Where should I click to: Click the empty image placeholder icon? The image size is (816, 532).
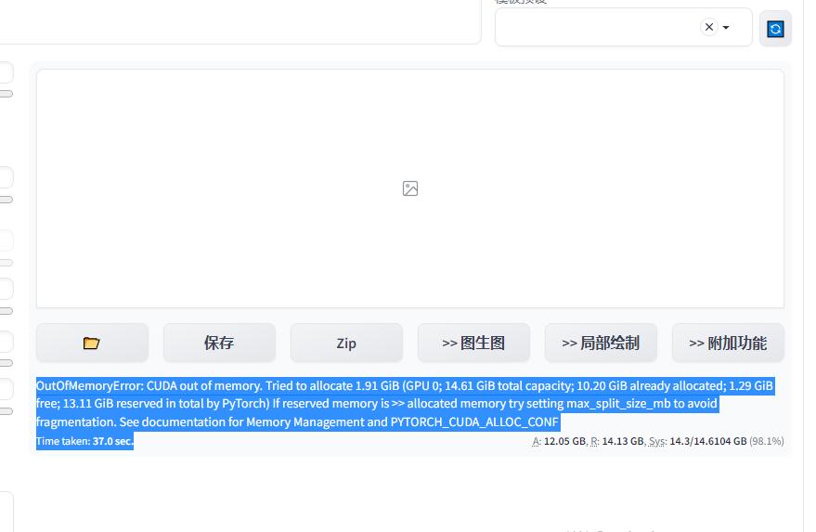pos(410,188)
